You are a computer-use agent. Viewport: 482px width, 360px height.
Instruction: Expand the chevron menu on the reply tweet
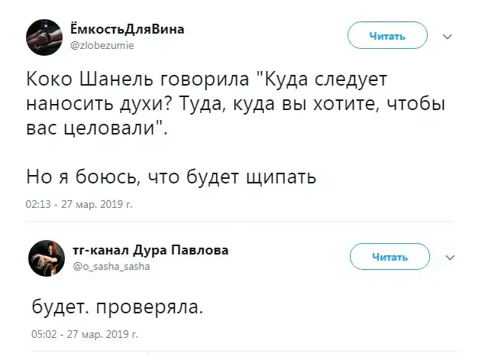449,258
